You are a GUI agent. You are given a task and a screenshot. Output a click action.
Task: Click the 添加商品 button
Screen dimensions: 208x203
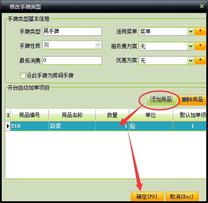161,100
